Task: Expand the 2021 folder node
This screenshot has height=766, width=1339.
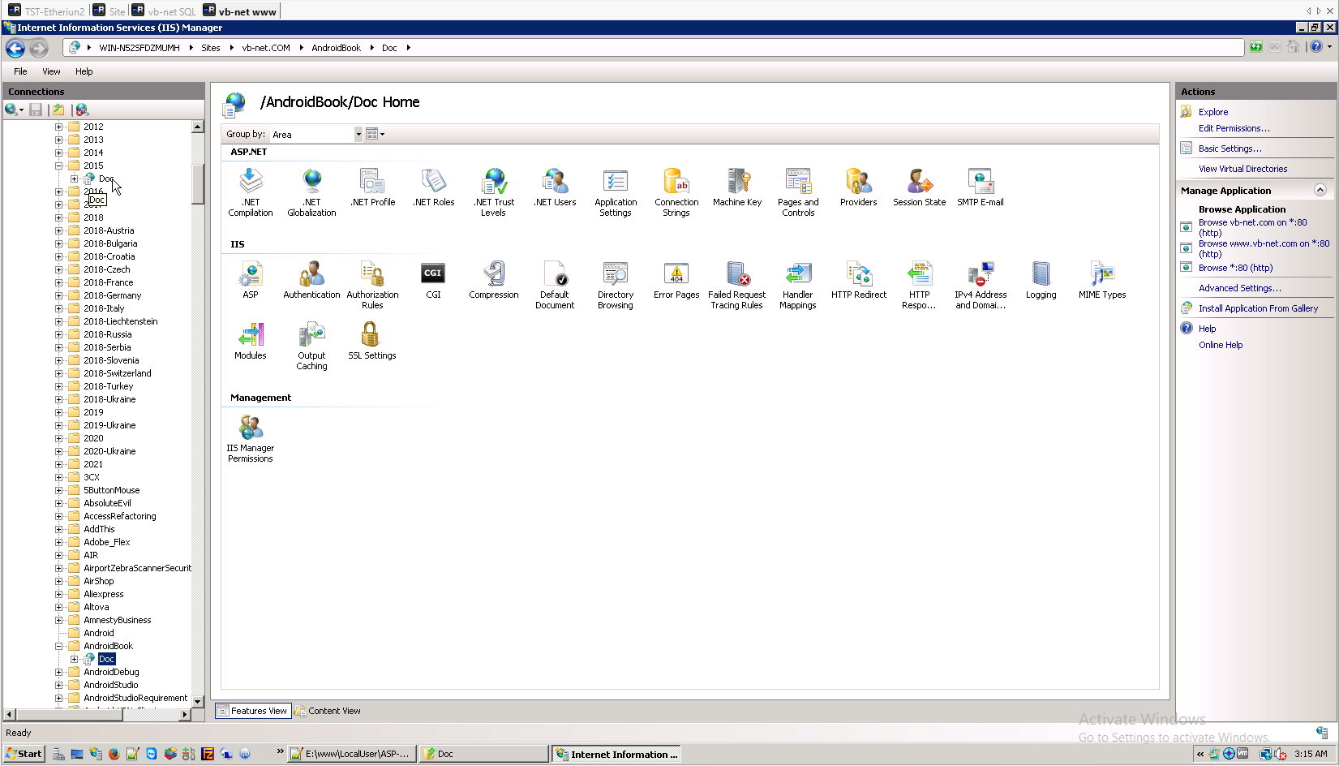Action: click(58, 464)
